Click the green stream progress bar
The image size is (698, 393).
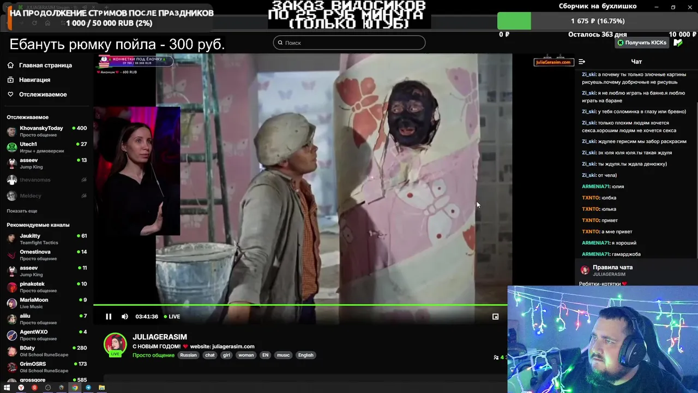pos(300,305)
